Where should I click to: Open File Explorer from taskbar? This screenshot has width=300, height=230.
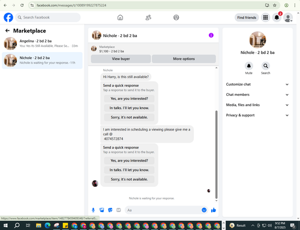38,226
